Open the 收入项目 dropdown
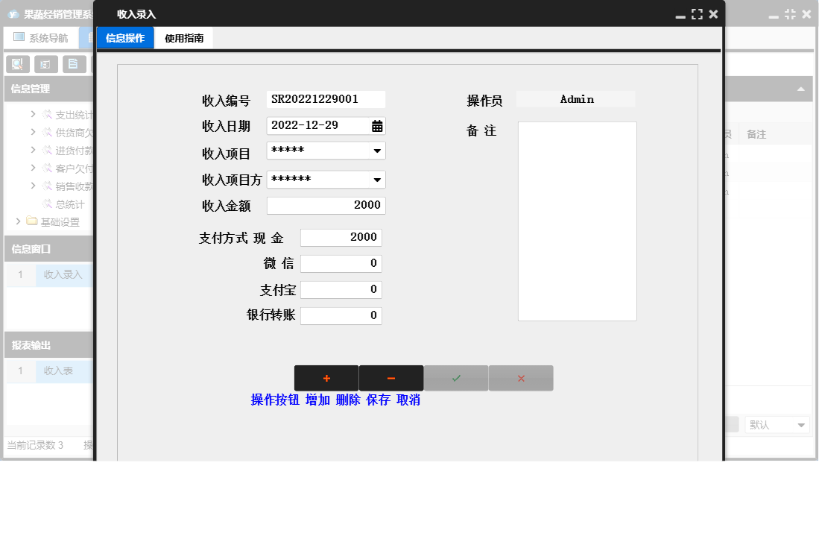The width and height of the screenshot is (819, 533). pos(379,151)
